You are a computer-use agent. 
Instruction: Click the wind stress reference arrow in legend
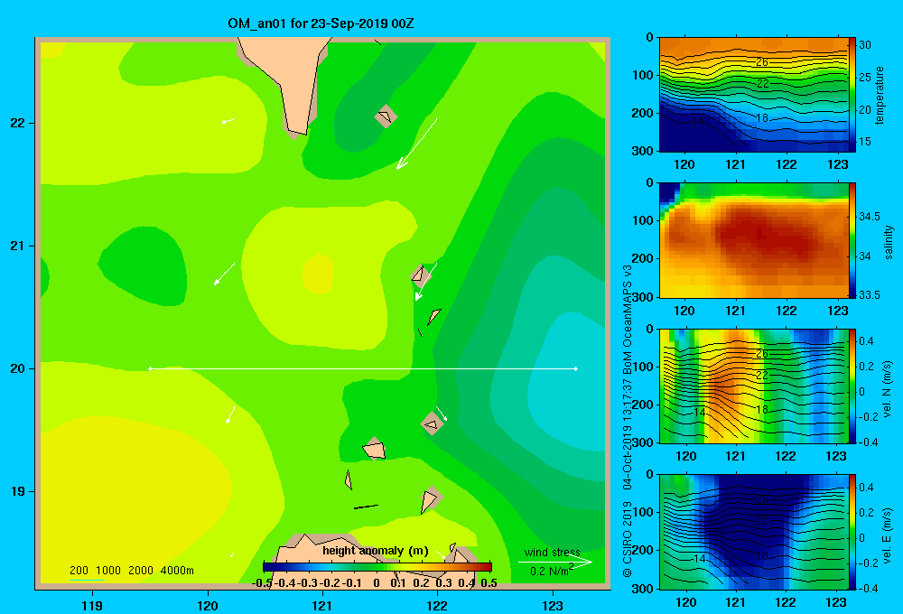555,562
